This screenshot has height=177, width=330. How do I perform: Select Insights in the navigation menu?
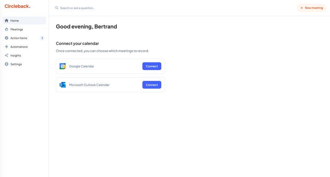pos(16,56)
